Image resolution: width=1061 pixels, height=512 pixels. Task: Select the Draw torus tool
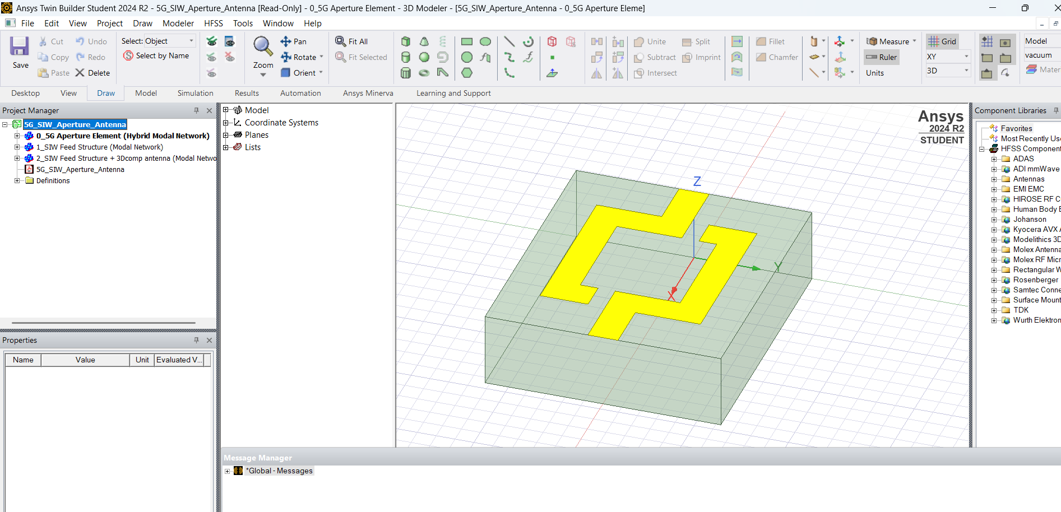pyautogui.click(x=424, y=73)
